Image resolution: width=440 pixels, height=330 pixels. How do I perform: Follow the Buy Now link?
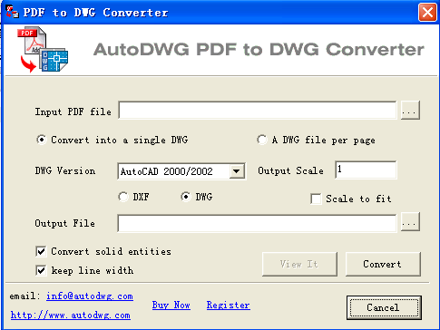click(x=171, y=305)
